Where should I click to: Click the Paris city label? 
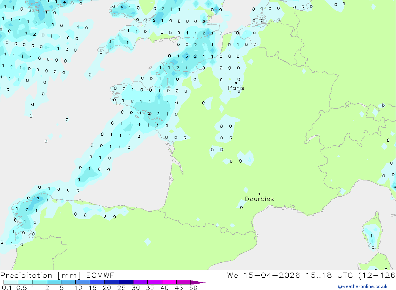tap(236, 88)
